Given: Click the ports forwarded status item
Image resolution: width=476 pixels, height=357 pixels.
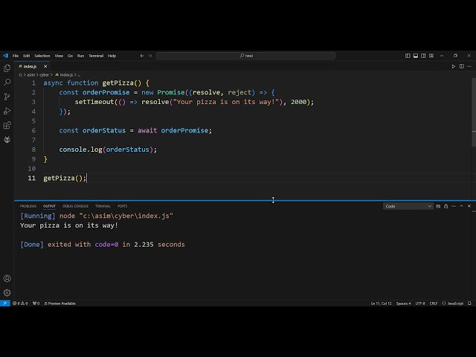Looking at the screenshot, I should 36,303.
